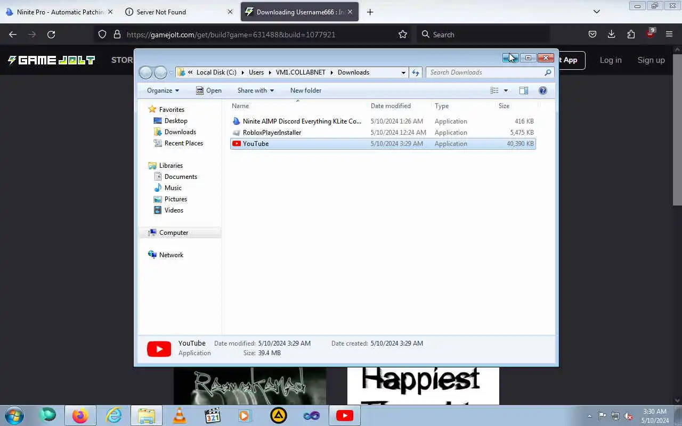This screenshot has width=682, height=426.
Task: Open the Organize dropdown menu
Action: (x=163, y=91)
